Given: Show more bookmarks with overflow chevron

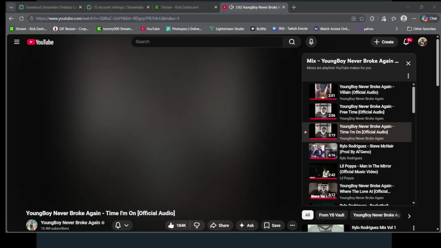Looking at the screenshot, I should [397, 29].
